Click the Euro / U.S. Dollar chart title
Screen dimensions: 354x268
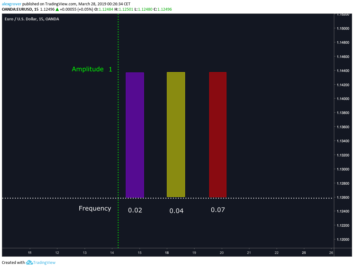[x=32, y=19]
